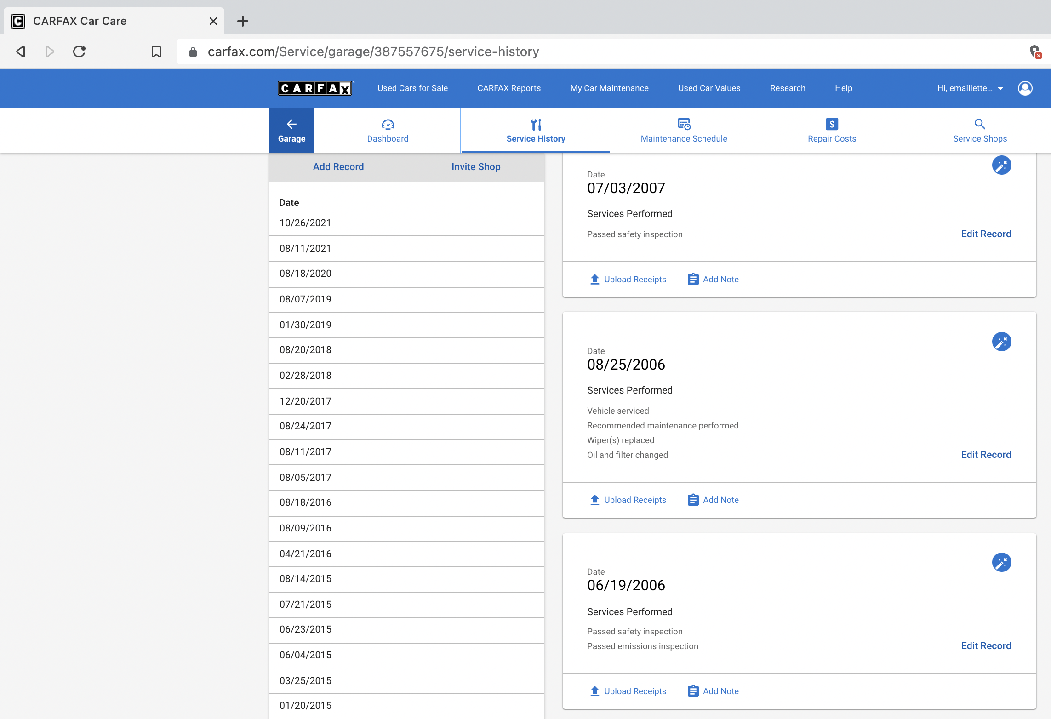Screen dimensions: 1051x719
Task: Click the magic wand icon for 06/19/2006 record
Action: click(1001, 562)
